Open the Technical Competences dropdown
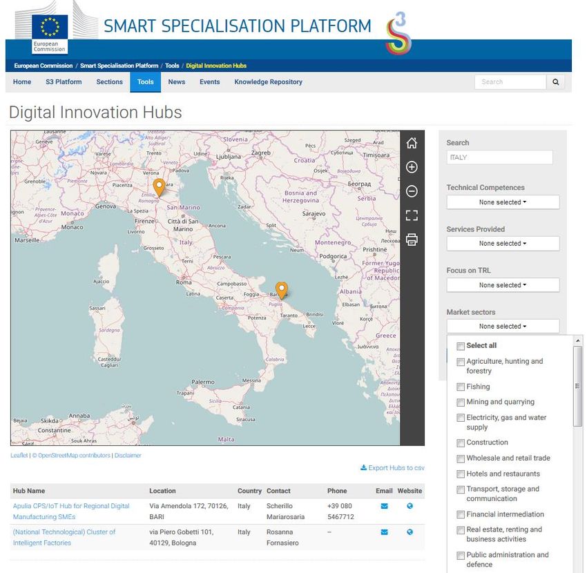 click(x=503, y=202)
